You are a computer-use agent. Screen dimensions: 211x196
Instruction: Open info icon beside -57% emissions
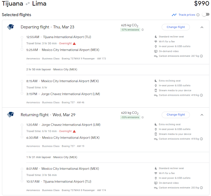pos(142,30)
